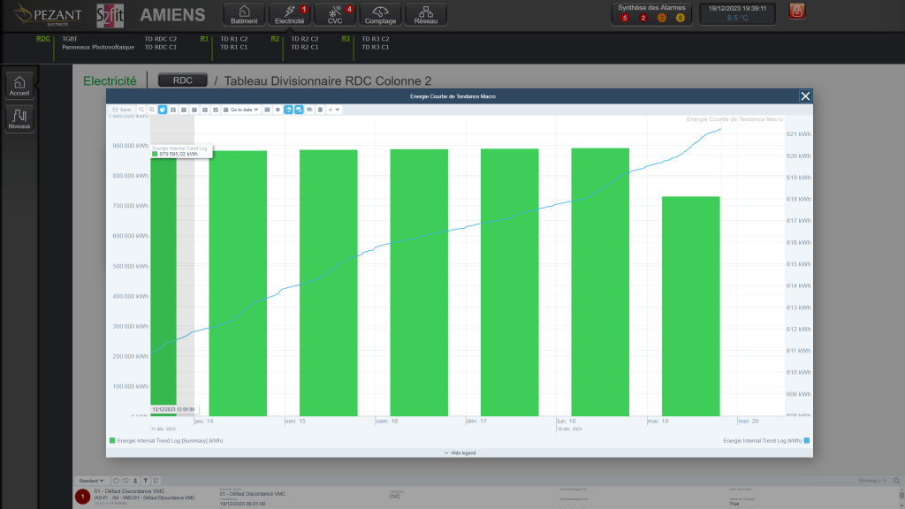Go to Accueil home in sidebar

pos(19,85)
